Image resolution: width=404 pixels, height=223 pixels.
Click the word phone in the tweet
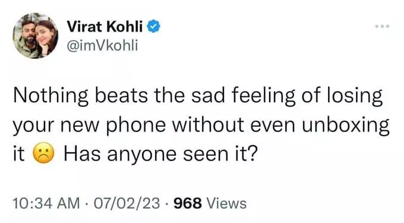136,125
